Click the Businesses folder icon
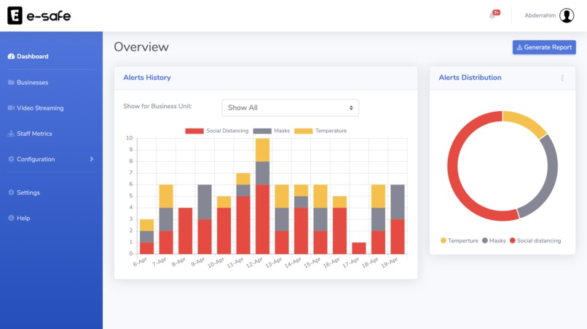This screenshot has width=587, height=329. [x=11, y=82]
